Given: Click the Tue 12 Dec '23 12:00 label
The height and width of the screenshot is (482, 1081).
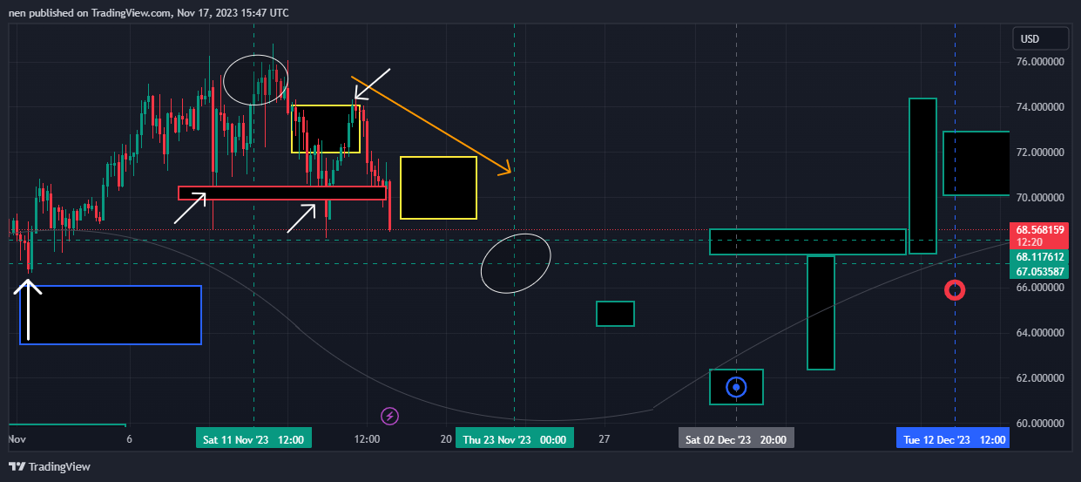Looking at the screenshot, I should 953,440.
